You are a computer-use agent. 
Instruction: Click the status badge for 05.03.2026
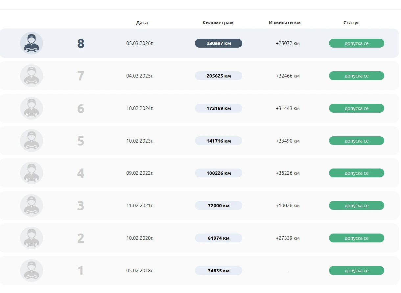coord(356,43)
